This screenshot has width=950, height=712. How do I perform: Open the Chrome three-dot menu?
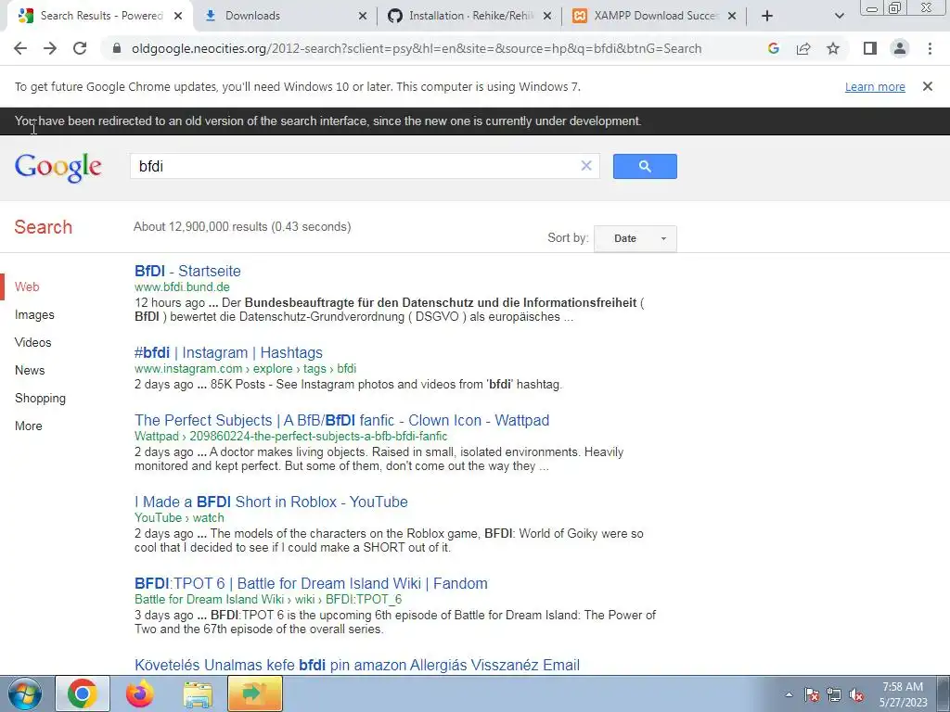pyautogui.click(x=930, y=48)
